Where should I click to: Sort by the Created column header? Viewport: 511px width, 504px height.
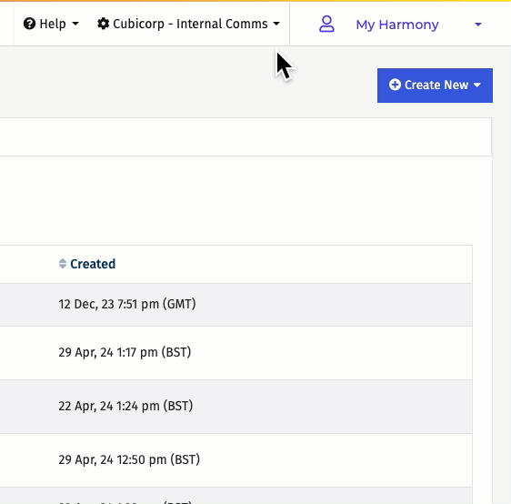[x=93, y=264]
